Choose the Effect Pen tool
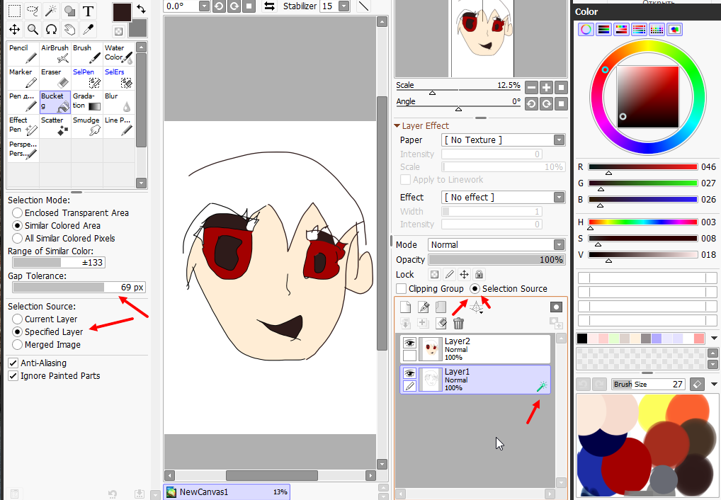This screenshot has width=721, height=500. click(x=23, y=126)
